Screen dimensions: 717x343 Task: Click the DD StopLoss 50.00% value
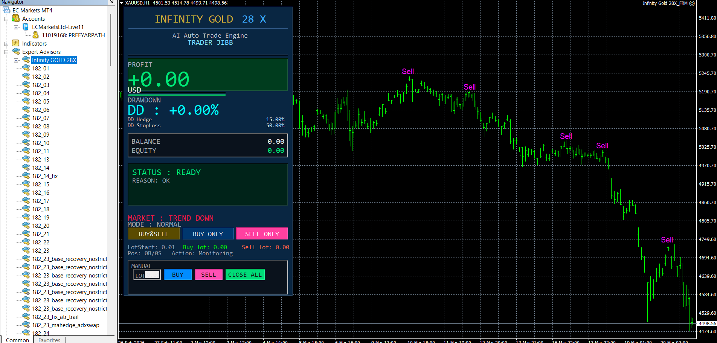pos(275,125)
